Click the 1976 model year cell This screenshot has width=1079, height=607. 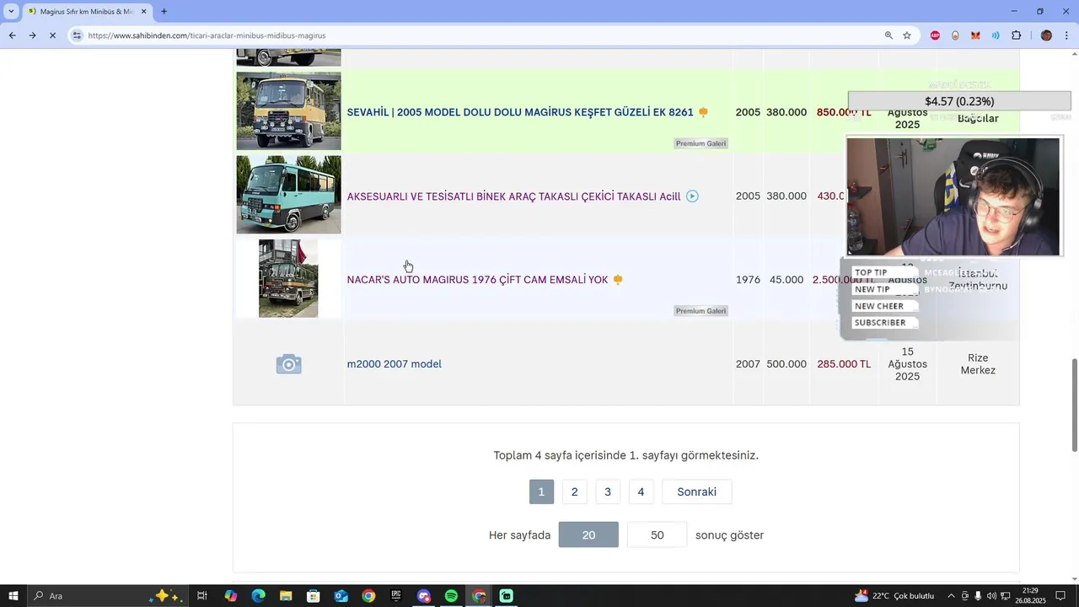(x=748, y=280)
